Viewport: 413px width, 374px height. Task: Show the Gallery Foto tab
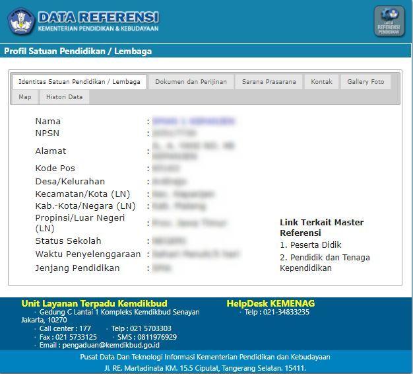coord(365,82)
